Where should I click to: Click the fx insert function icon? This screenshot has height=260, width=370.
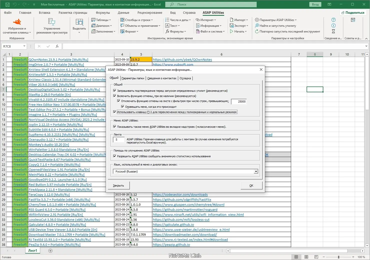57,46
